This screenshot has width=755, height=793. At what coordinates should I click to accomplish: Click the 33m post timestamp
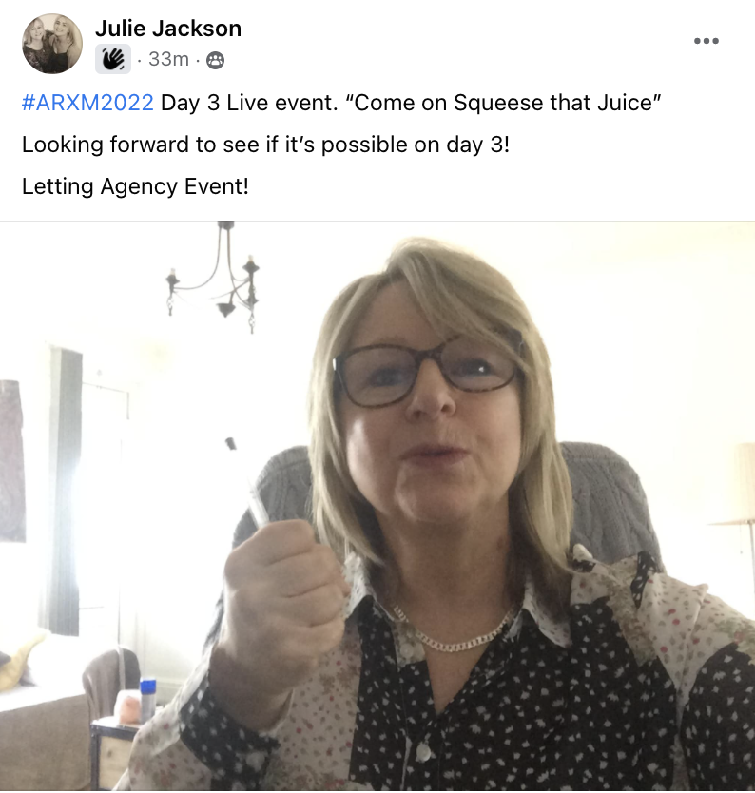tap(168, 59)
